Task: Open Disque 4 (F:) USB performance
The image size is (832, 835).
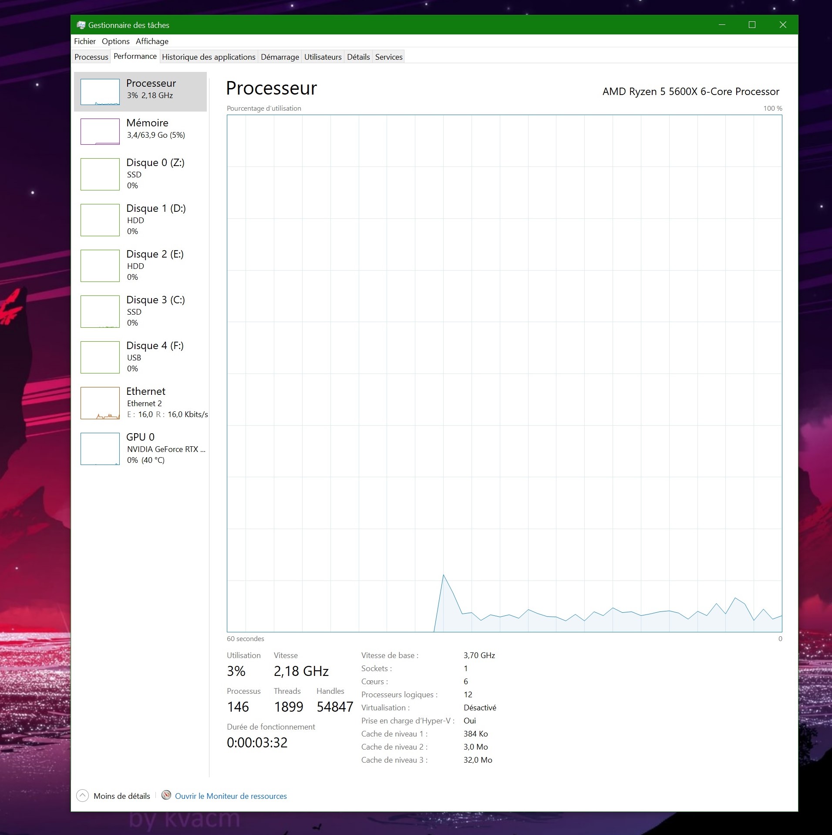Action: click(140, 356)
